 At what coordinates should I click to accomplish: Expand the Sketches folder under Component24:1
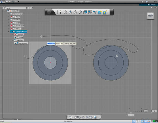[12, 40]
